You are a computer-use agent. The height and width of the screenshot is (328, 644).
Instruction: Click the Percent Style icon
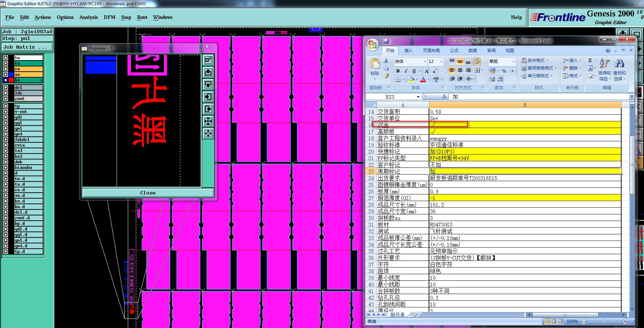[504, 71]
